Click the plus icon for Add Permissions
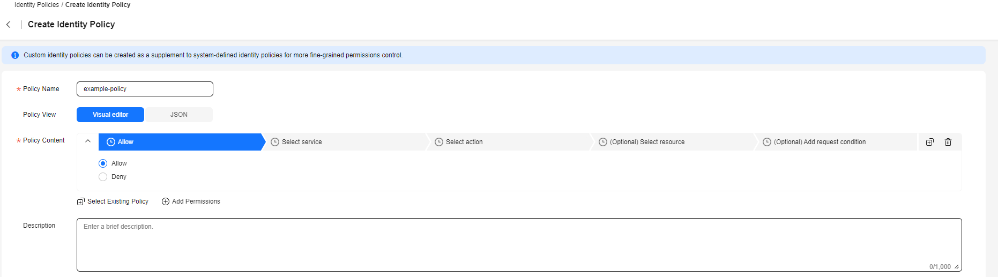Viewport: 998px width, 277px height. 166,202
